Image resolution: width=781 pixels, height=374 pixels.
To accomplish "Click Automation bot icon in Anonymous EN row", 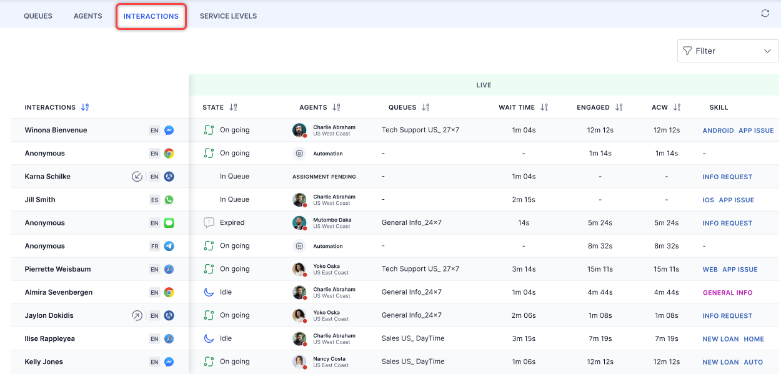I will [x=299, y=154].
